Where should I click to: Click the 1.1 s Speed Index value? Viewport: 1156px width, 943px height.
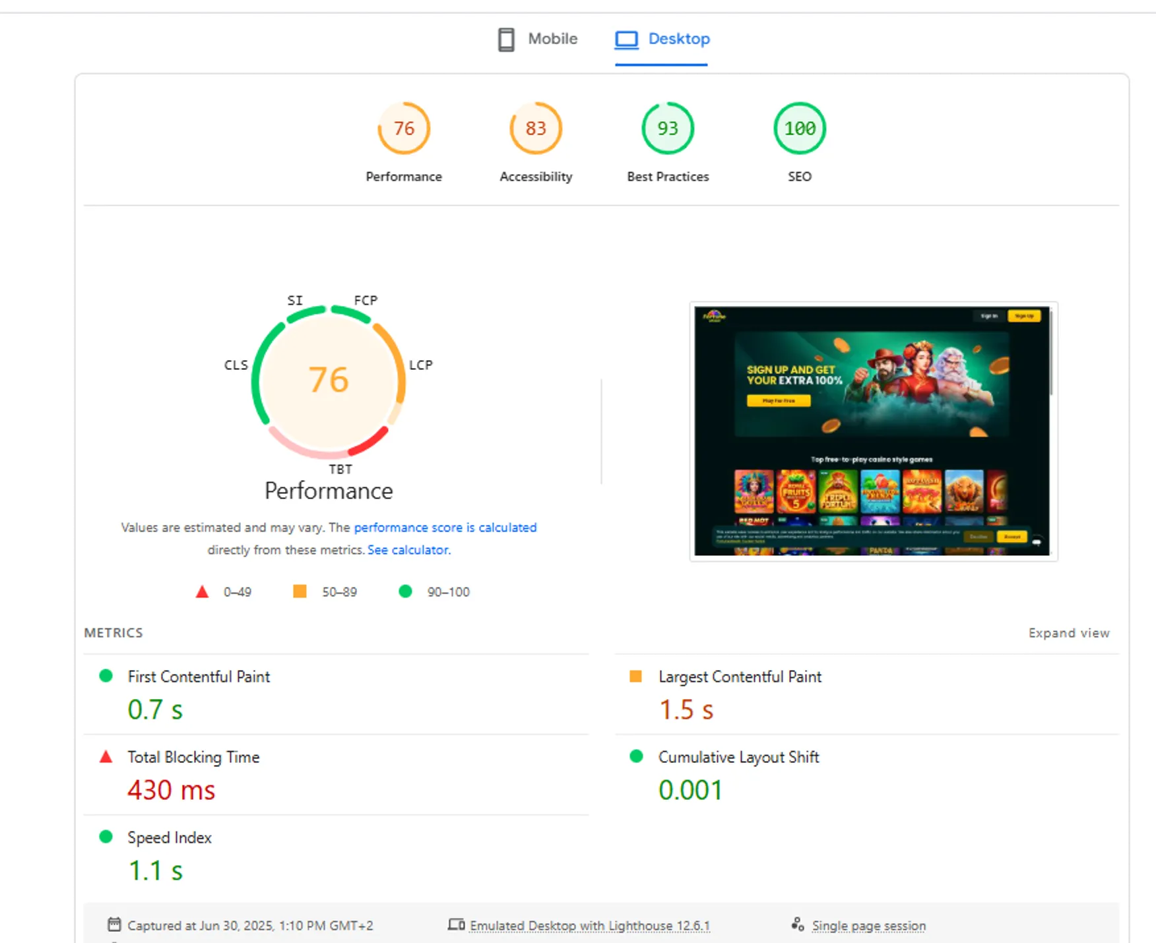tap(155, 871)
